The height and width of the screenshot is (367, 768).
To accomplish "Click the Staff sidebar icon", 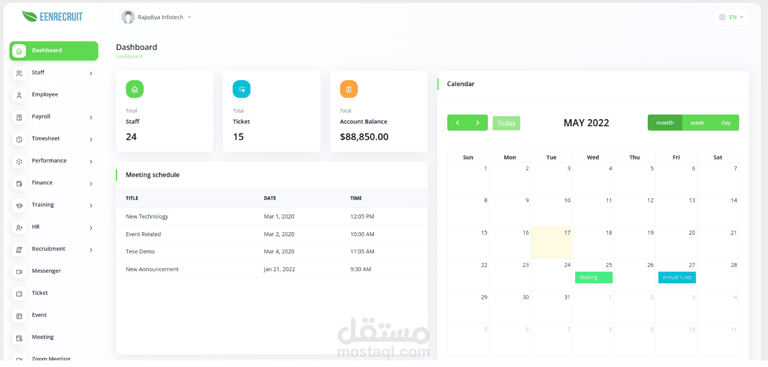I will pyautogui.click(x=19, y=72).
